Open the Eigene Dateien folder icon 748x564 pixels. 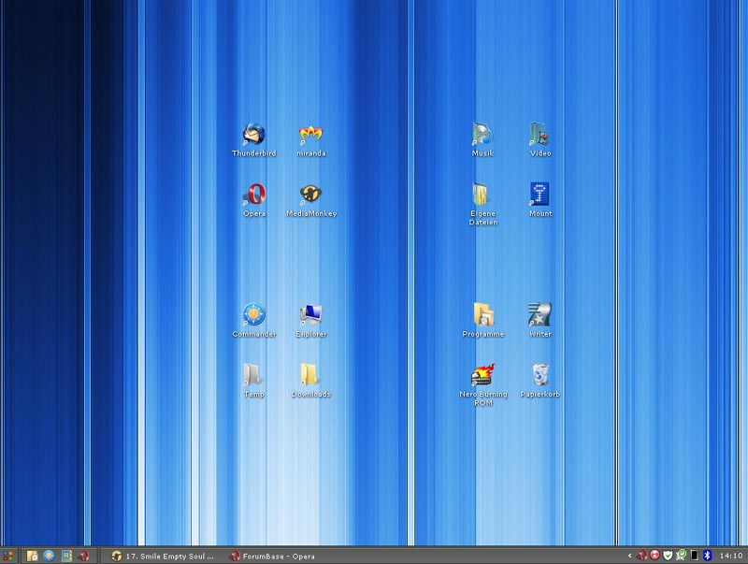(x=482, y=204)
